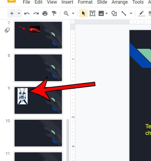This screenshot has width=151, height=161.
Task: Select the slide 11 thumbnail
Action: coord(38,156)
